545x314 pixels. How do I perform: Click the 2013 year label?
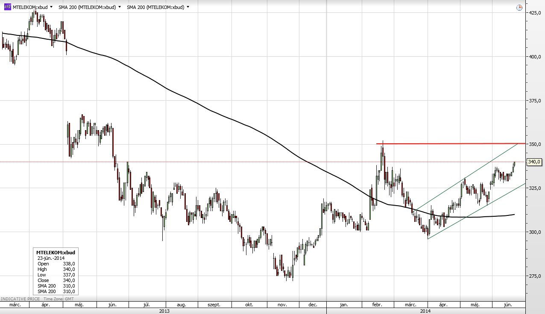click(164, 311)
